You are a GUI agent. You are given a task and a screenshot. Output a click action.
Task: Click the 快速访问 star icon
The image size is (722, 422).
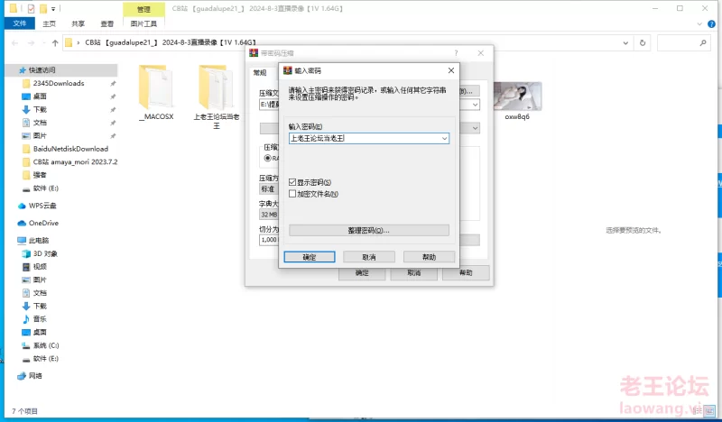click(22, 70)
